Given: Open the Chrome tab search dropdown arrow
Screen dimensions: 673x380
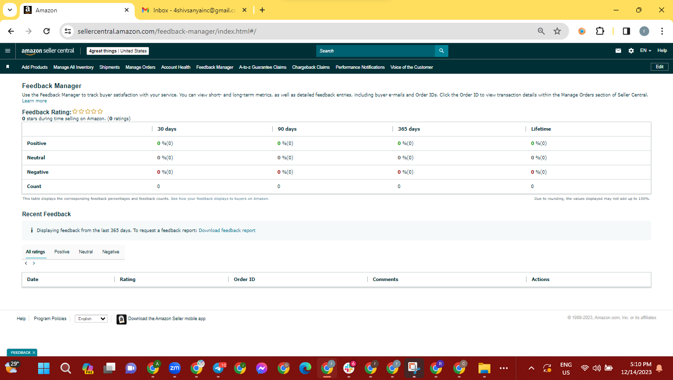Looking at the screenshot, I should click(9, 10).
